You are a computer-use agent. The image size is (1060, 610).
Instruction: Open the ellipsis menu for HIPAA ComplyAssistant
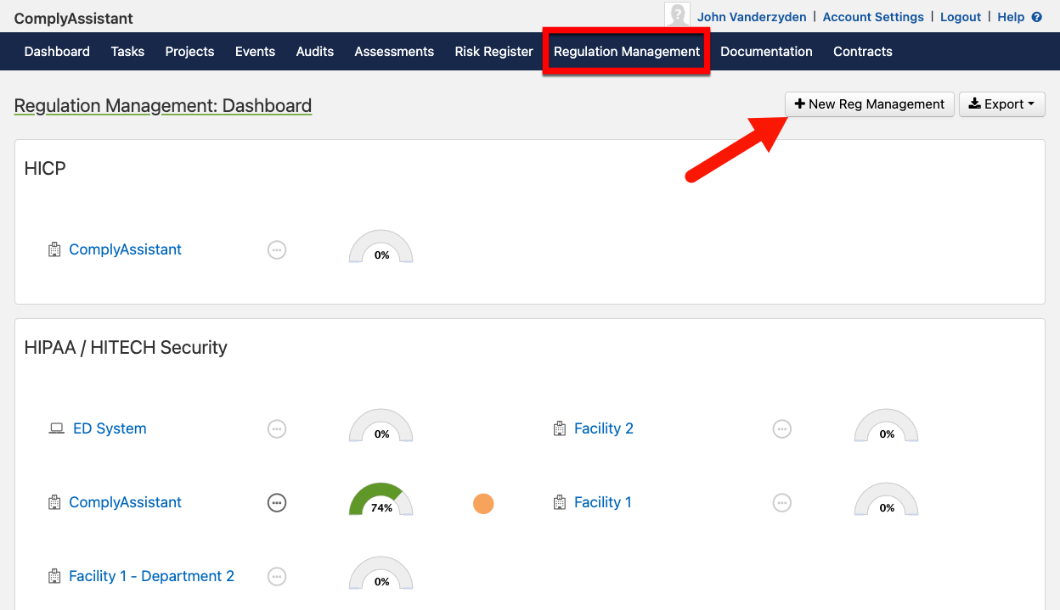[x=277, y=502]
